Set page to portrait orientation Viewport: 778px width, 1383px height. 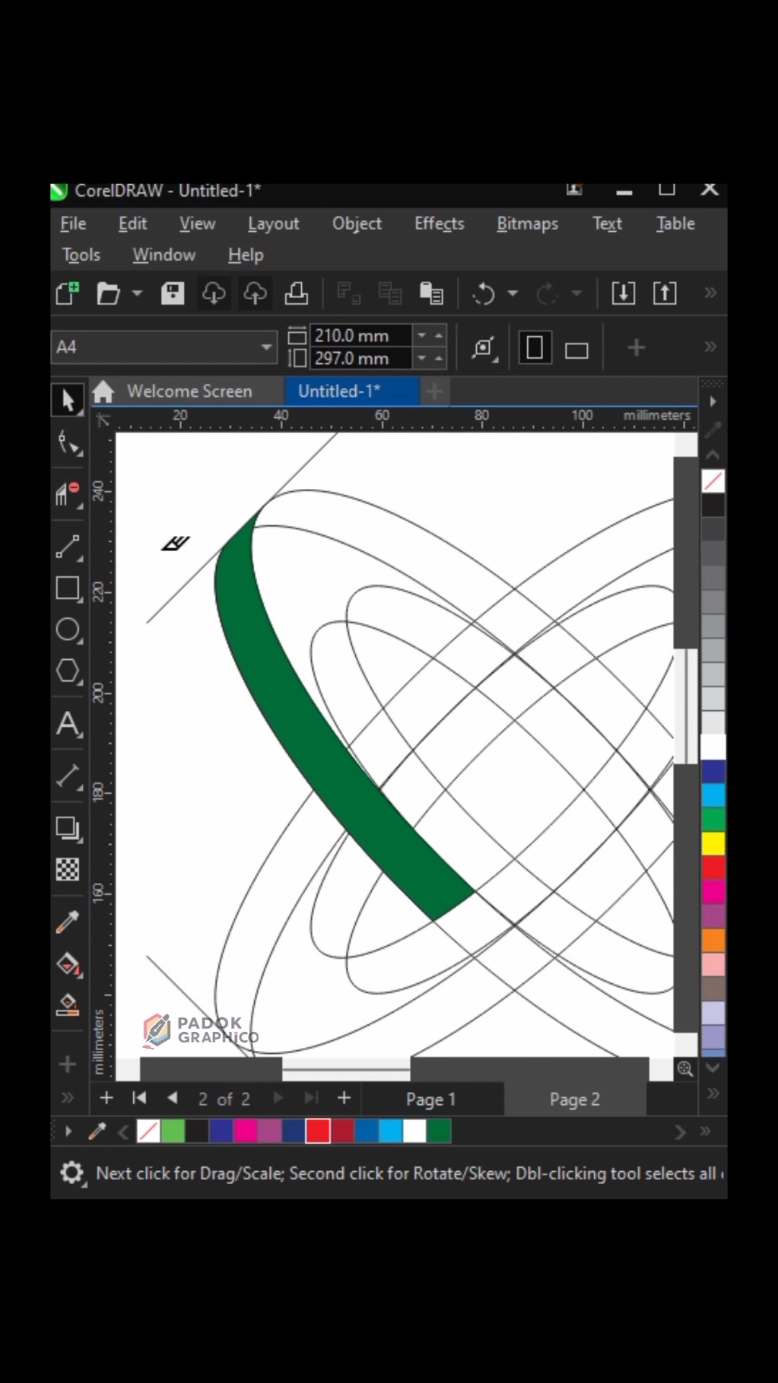pos(535,348)
